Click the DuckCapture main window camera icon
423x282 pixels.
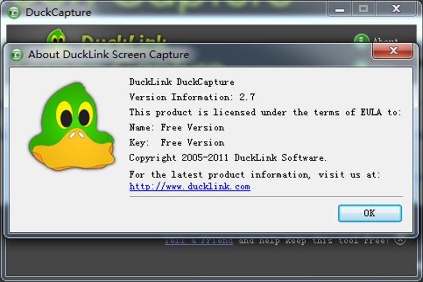(14, 12)
